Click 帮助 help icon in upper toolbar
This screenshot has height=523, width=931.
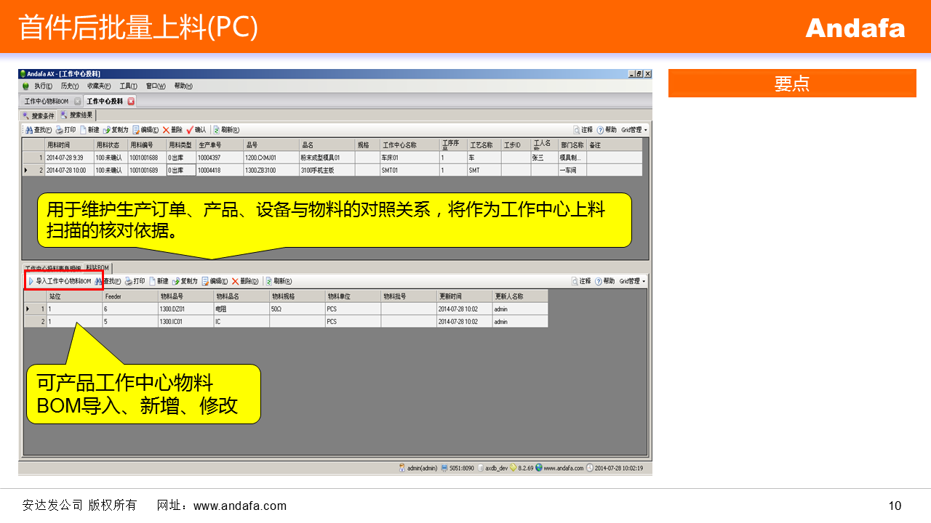pyautogui.click(x=601, y=130)
